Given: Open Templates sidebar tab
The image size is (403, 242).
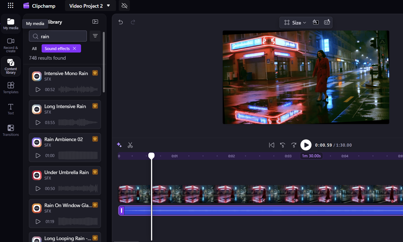Looking at the screenshot, I should tap(11, 88).
